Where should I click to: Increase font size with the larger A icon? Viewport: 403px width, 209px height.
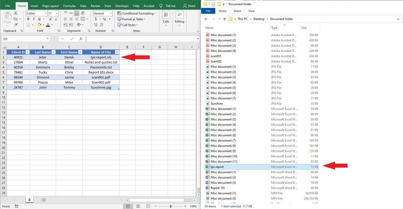click(x=50, y=19)
